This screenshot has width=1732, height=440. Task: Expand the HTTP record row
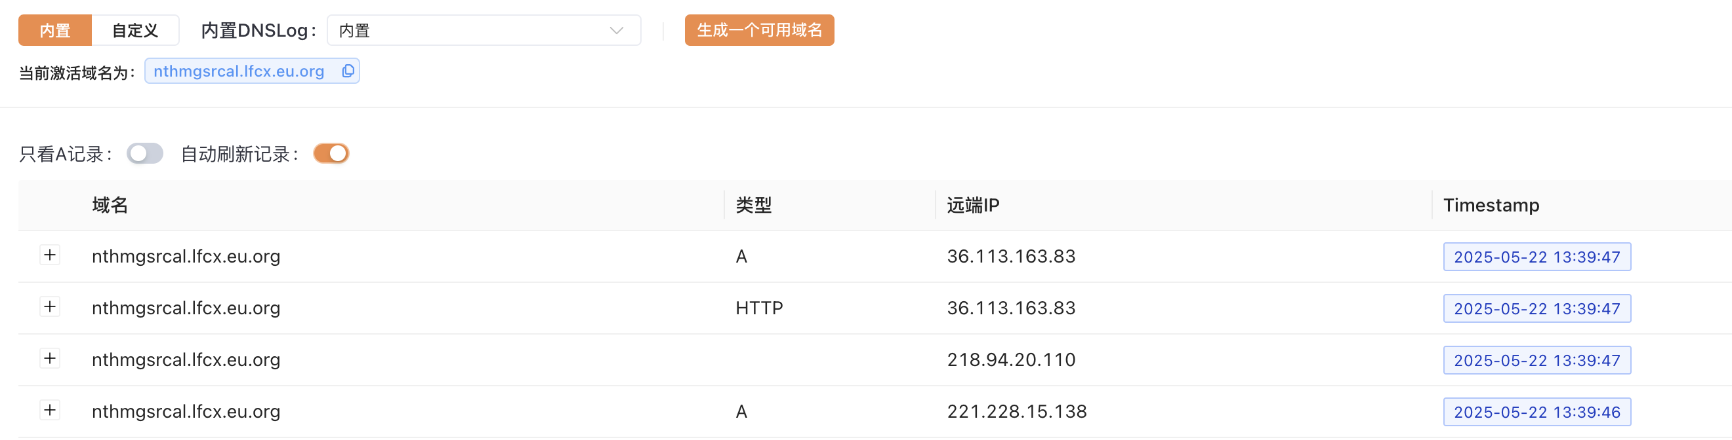click(50, 307)
